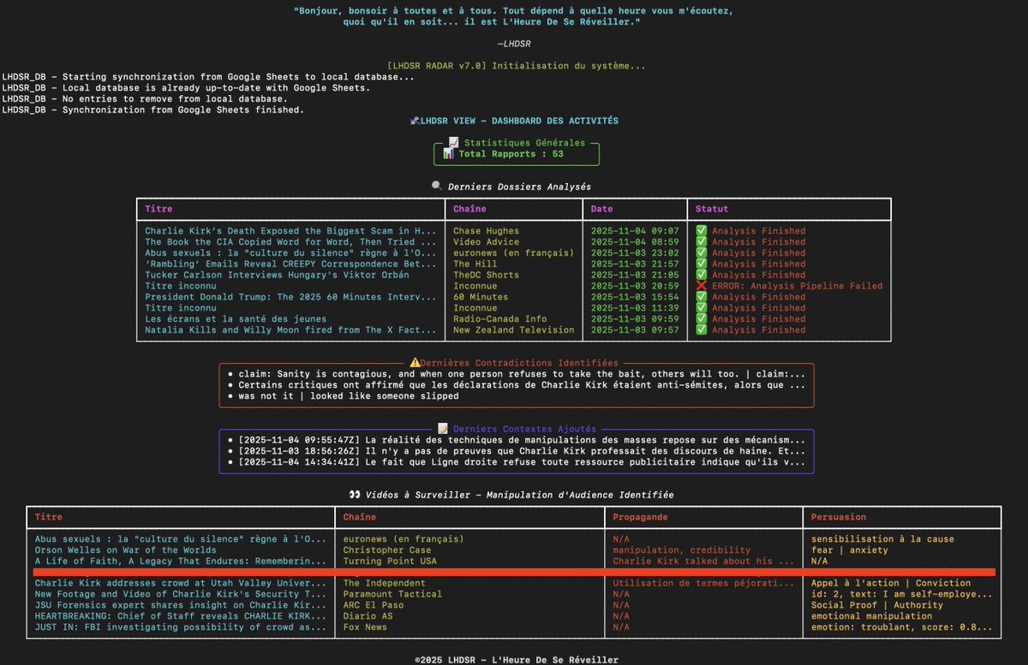Select the Titre header in the Derniers Dossiers table
1028x665 pixels.
pos(158,210)
